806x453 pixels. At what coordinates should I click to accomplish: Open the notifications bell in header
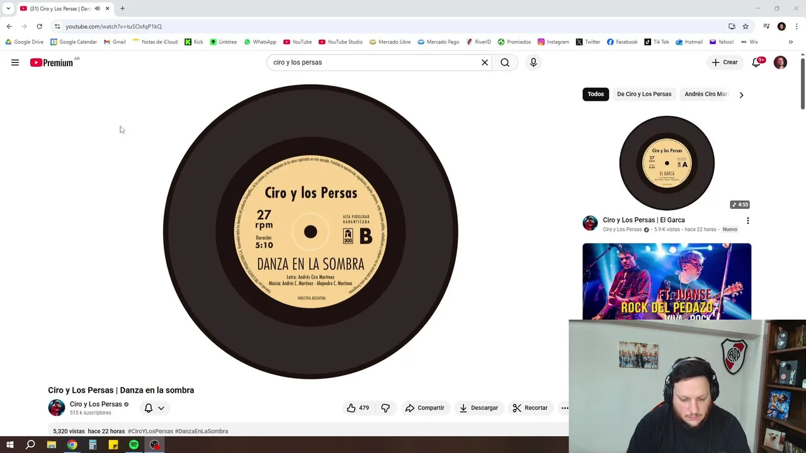(756, 62)
